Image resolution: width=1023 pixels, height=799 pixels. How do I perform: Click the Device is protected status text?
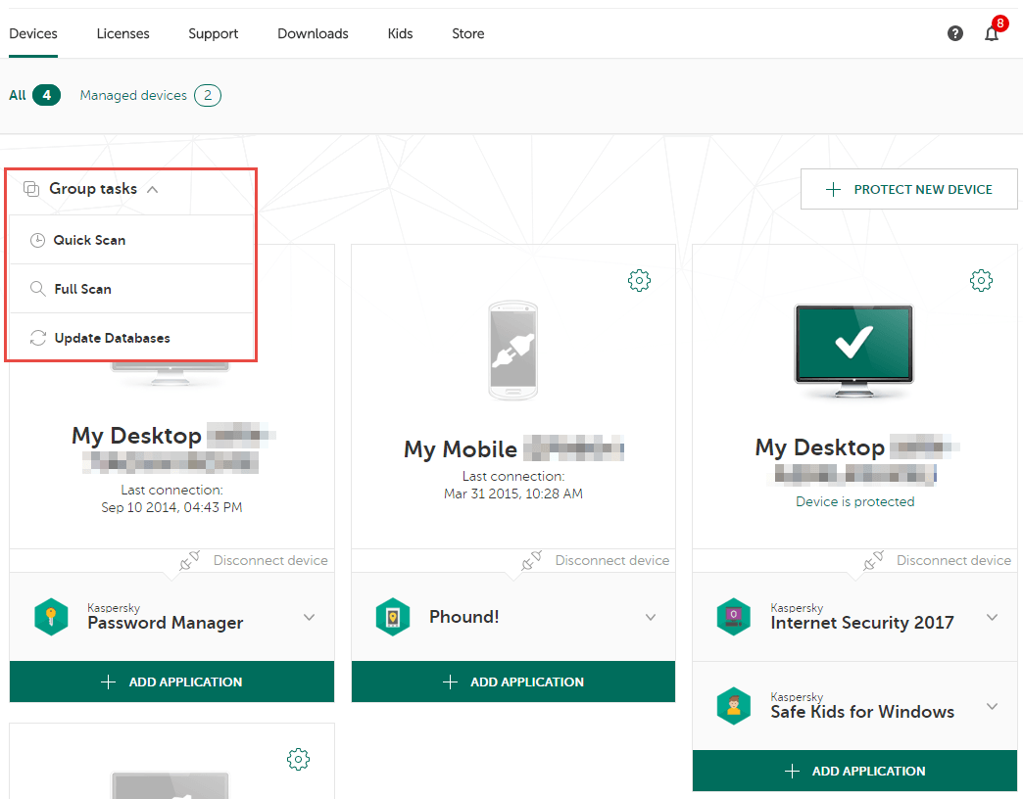click(854, 501)
